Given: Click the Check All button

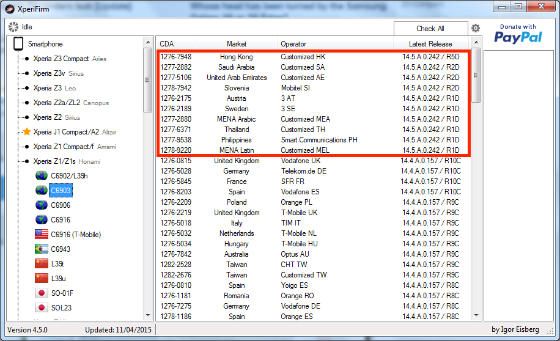Looking at the screenshot, I should (x=430, y=29).
